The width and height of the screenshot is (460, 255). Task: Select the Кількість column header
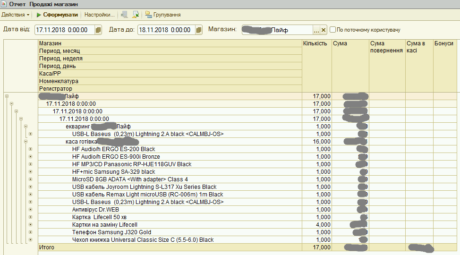[317, 43]
